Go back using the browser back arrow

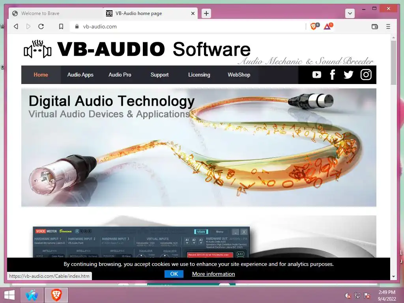(16, 26)
